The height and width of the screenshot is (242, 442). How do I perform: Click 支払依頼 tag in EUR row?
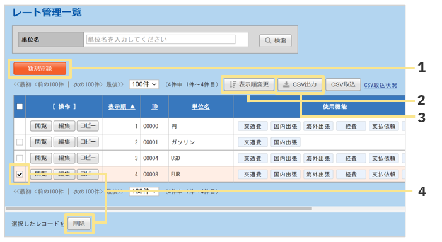[x=383, y=175]
